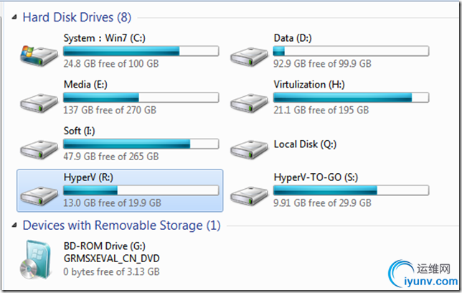Select the GRMSXEVAL_CN_DVD label text
Viewport: 462px width, 293px height.
[112, 259]
